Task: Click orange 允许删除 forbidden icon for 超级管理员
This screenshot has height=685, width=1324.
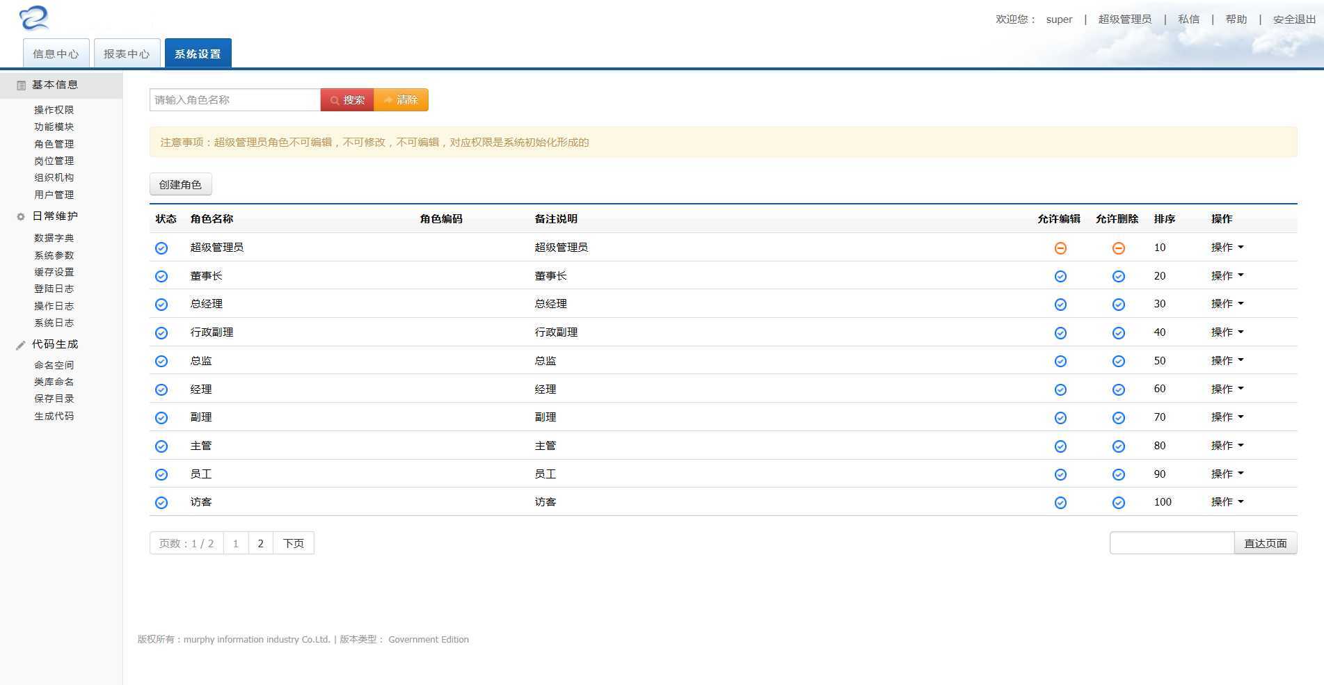Action: coord(1119,248)
